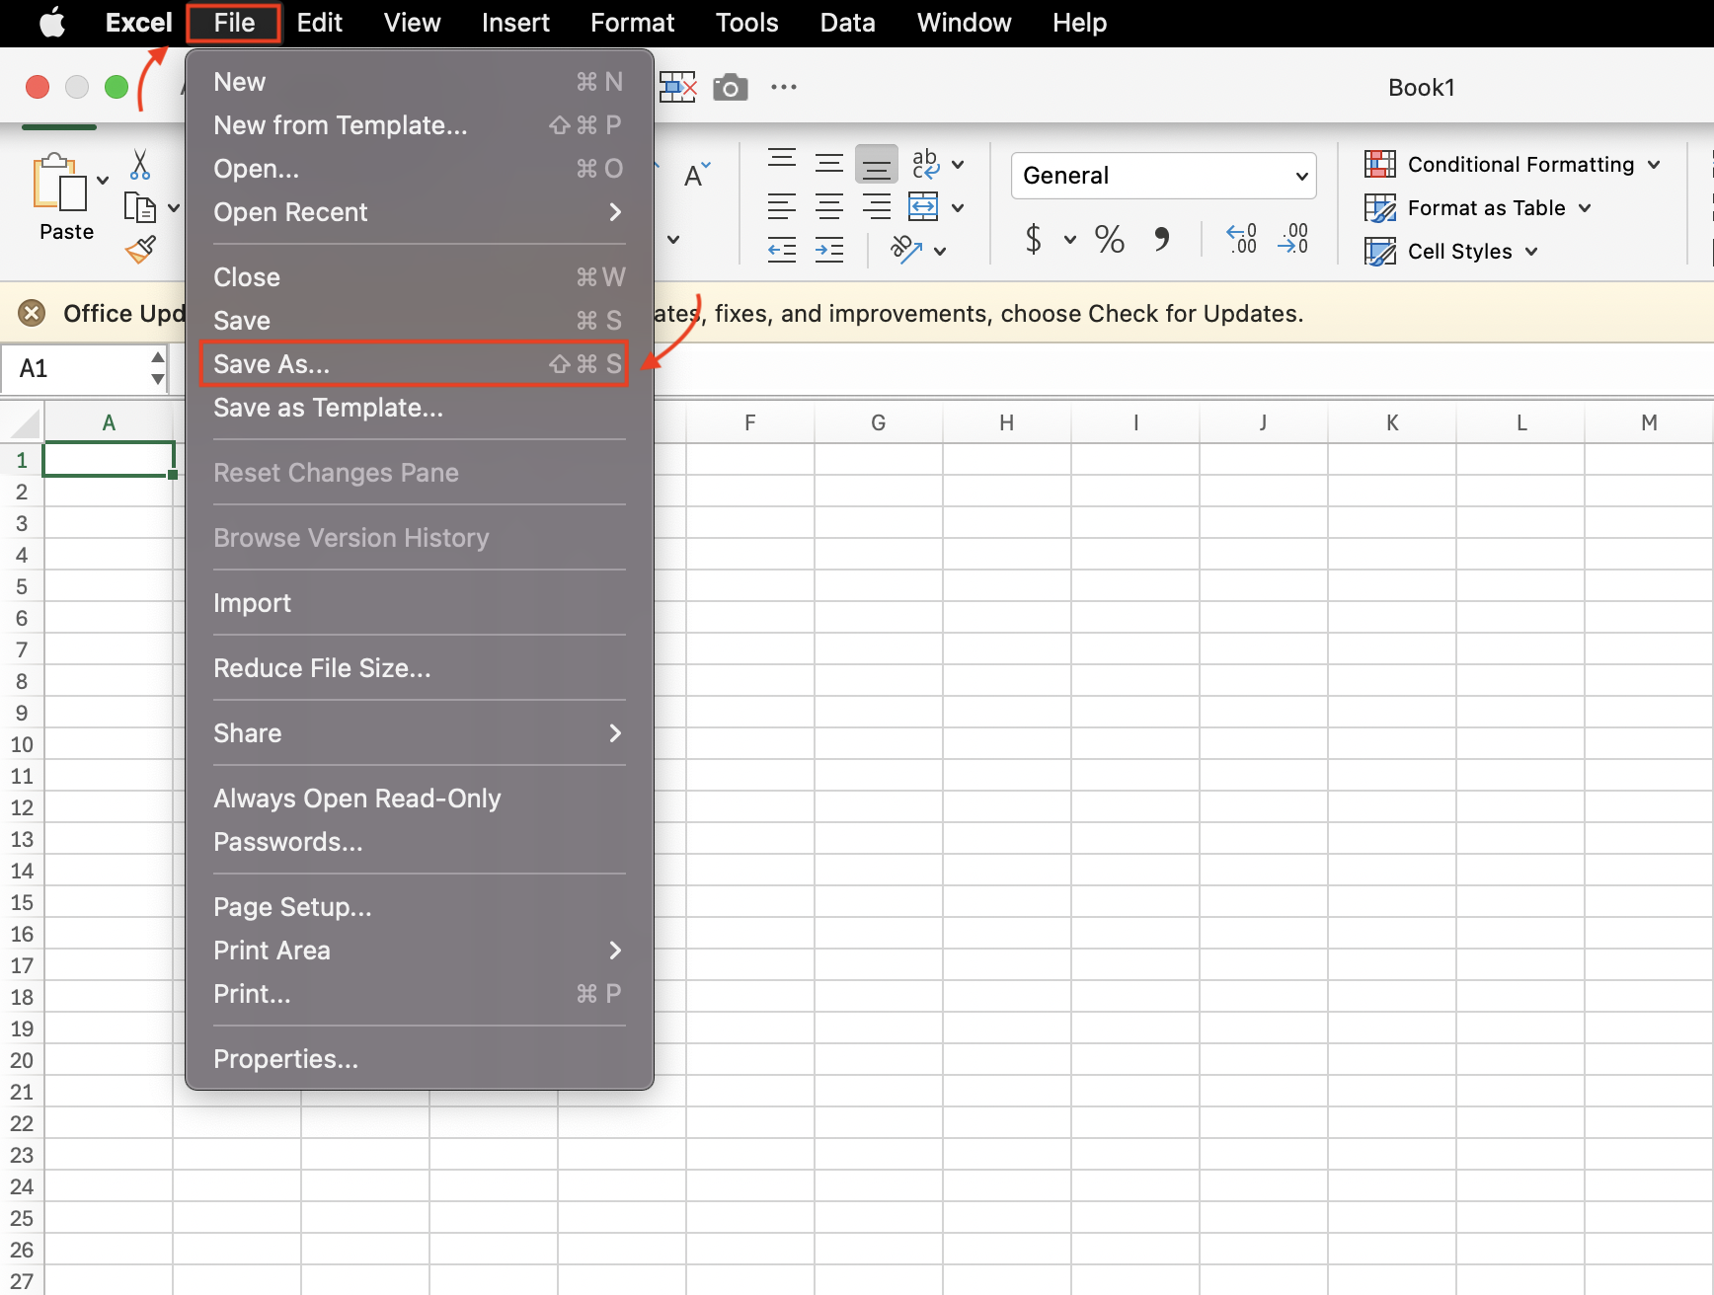Open the Help menu

[x=1079, y=23]
